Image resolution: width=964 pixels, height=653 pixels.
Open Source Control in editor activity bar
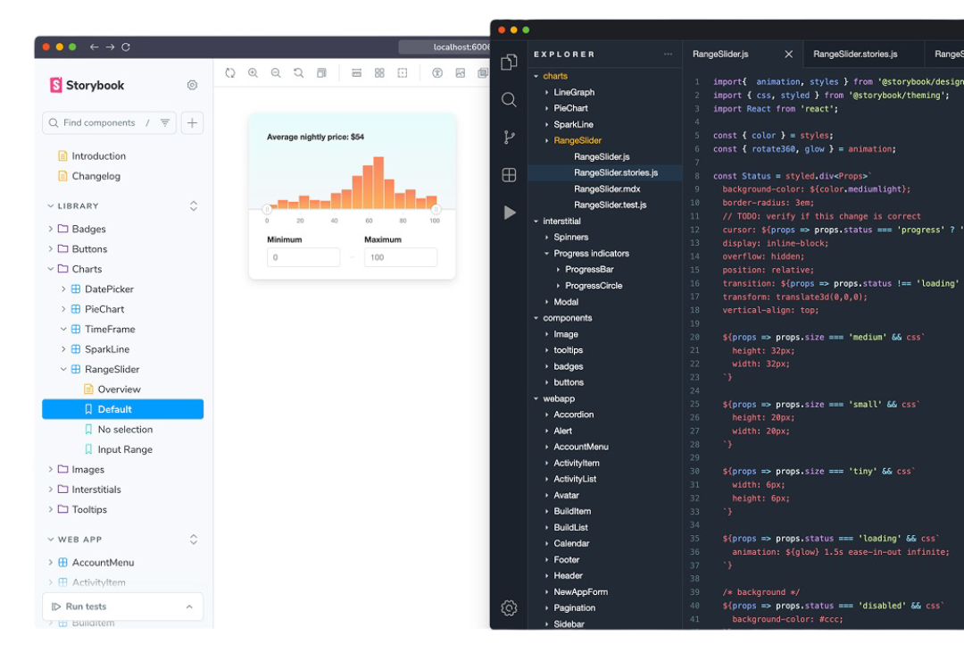(x=509, y=138)
